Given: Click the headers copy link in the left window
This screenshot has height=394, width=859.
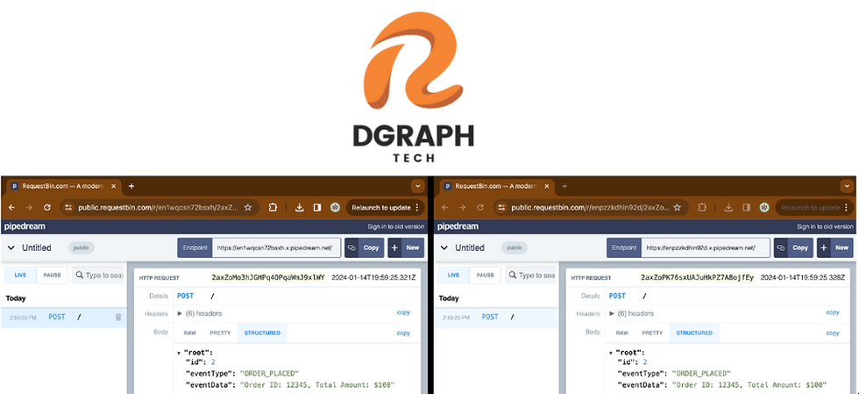Looking at the screenshot, I should [403, 312].
